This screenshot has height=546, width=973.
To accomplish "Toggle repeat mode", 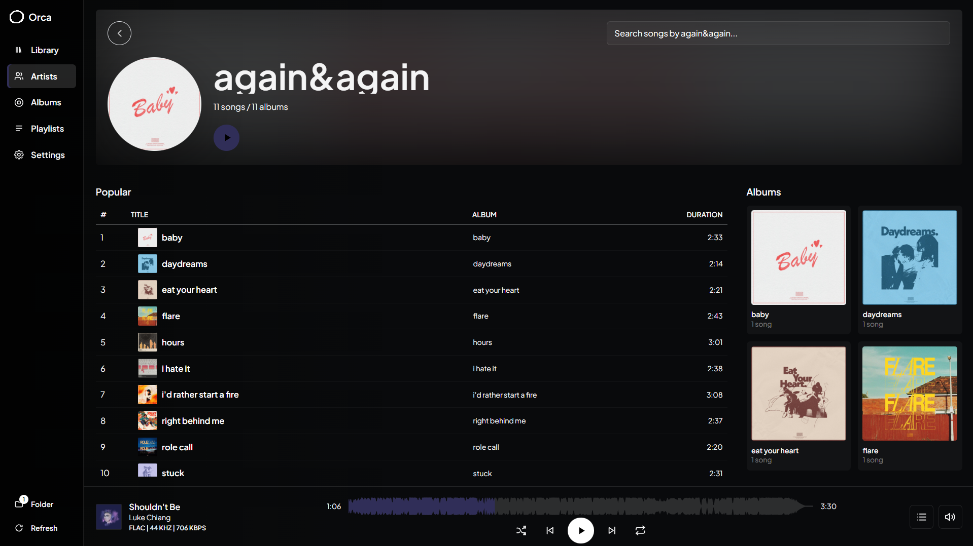I will pyautogui.click(x=640, y=530).
